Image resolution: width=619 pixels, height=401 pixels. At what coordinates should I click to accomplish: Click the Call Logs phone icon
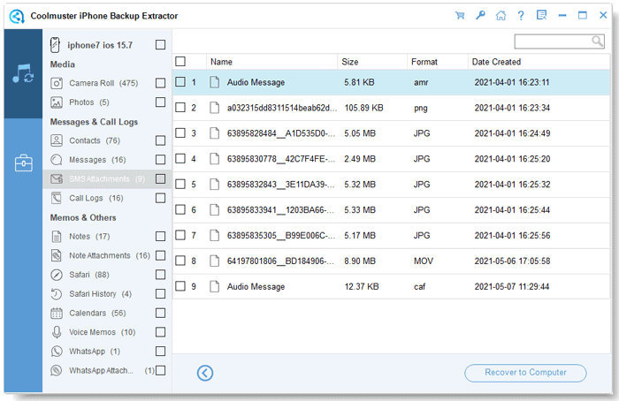pos(57,198)
